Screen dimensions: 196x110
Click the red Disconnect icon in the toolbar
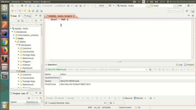point(26,5)
